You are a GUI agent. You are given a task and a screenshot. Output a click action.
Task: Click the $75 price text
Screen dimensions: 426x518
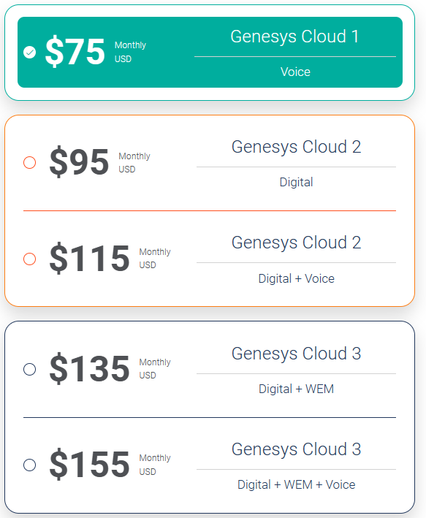(x=75, y=52)
